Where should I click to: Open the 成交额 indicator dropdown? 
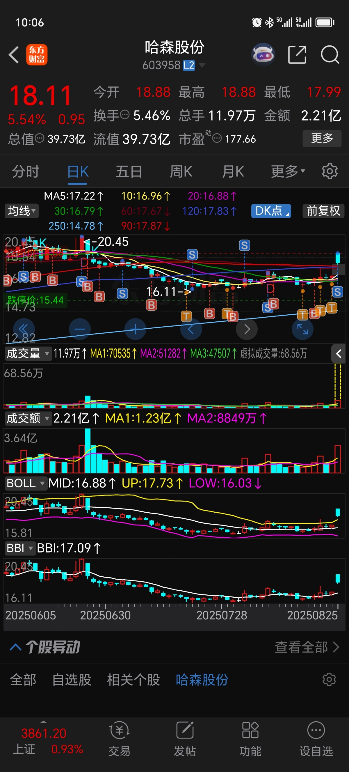coord(28,418)
